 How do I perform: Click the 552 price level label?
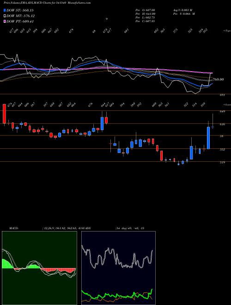pos(222,150)
